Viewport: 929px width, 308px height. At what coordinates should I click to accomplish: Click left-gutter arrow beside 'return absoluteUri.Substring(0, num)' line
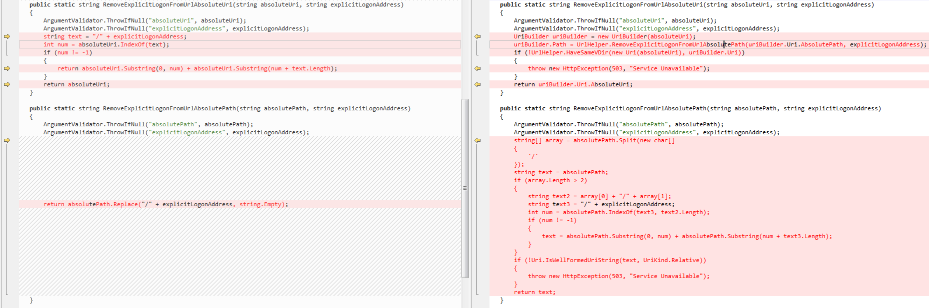7,68
